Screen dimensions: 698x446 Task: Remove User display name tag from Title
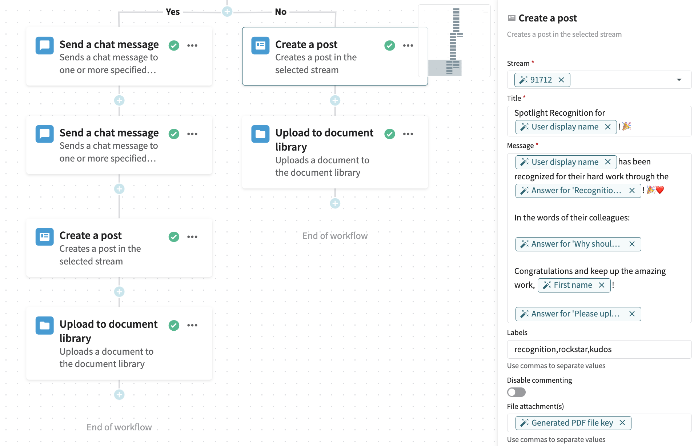[x=608, y=127]
